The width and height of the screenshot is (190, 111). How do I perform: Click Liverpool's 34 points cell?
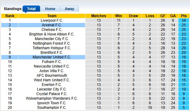[x=184, y=20]
